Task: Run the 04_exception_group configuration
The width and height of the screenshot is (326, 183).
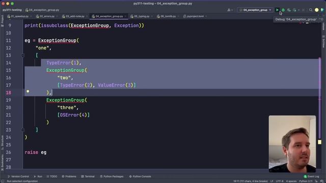Action: pyautogui.click(x=277, y=10)
